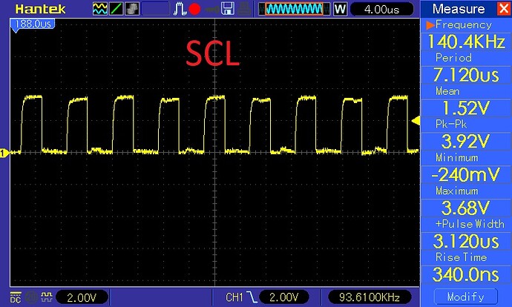Viewport: 512px width, 307px height.
Task: Close the Measure panel with red X
Action: pyautogui.click(x=503, y=8)
